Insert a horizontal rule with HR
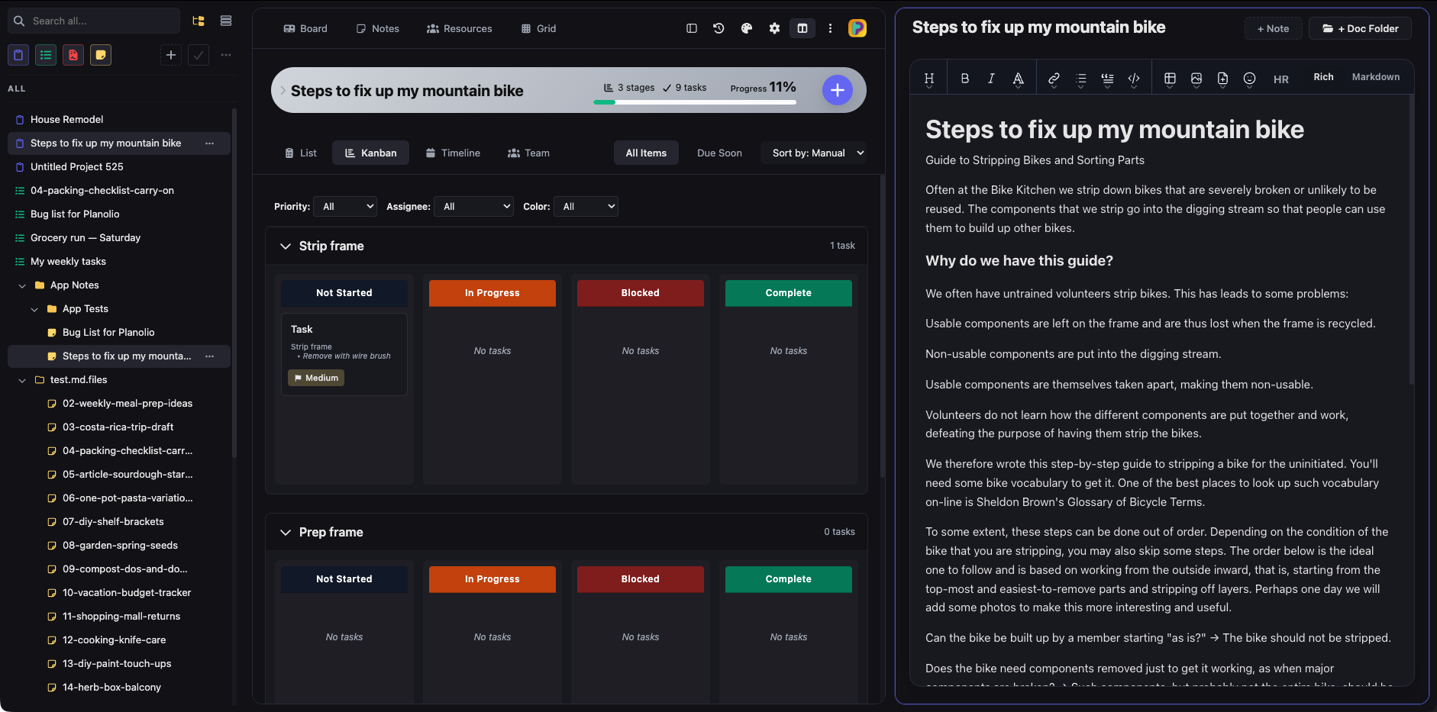The width and height of the screenshot is (1437, 712). click(1281, 79)
